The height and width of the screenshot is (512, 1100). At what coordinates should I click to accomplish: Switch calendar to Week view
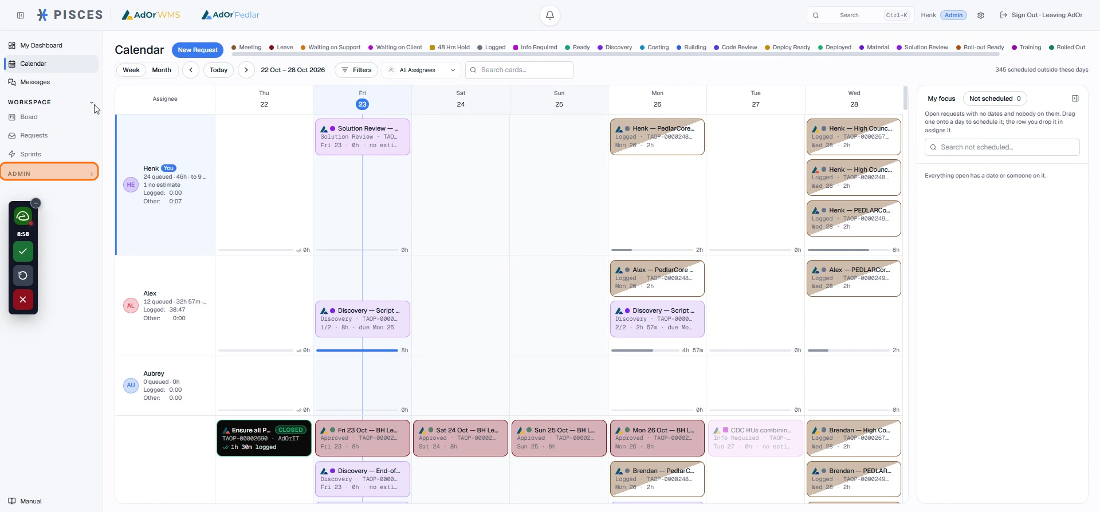click(x=131, y=70)
